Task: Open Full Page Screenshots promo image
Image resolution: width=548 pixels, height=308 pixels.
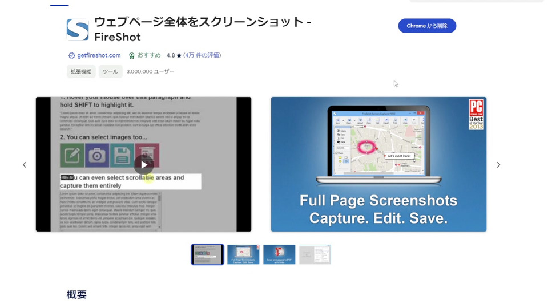Action: pos(378,164)
